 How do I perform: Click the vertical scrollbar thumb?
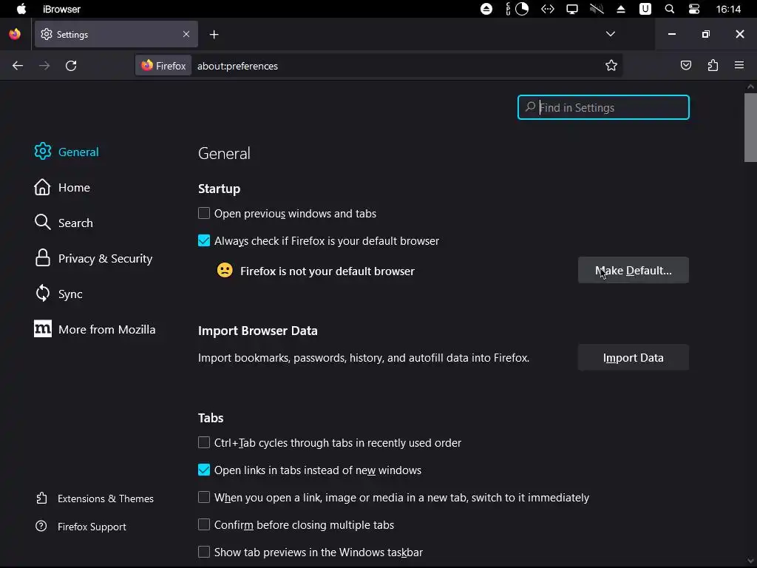click(x=750, y=127)
